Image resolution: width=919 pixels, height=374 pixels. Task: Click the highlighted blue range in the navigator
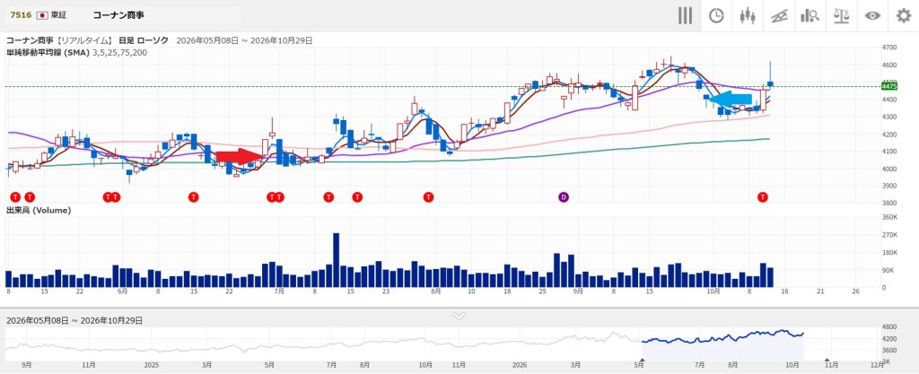click(722, 343)
